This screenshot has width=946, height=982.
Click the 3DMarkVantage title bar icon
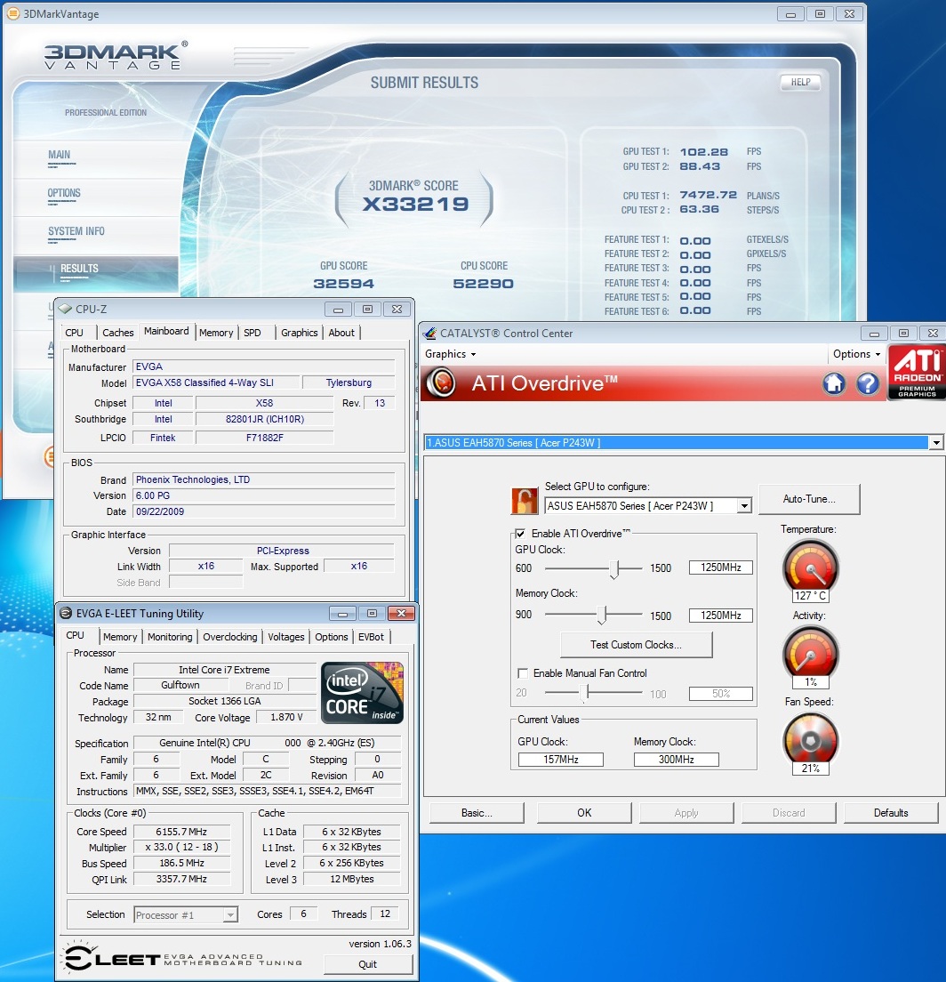[x=12, y=13]
